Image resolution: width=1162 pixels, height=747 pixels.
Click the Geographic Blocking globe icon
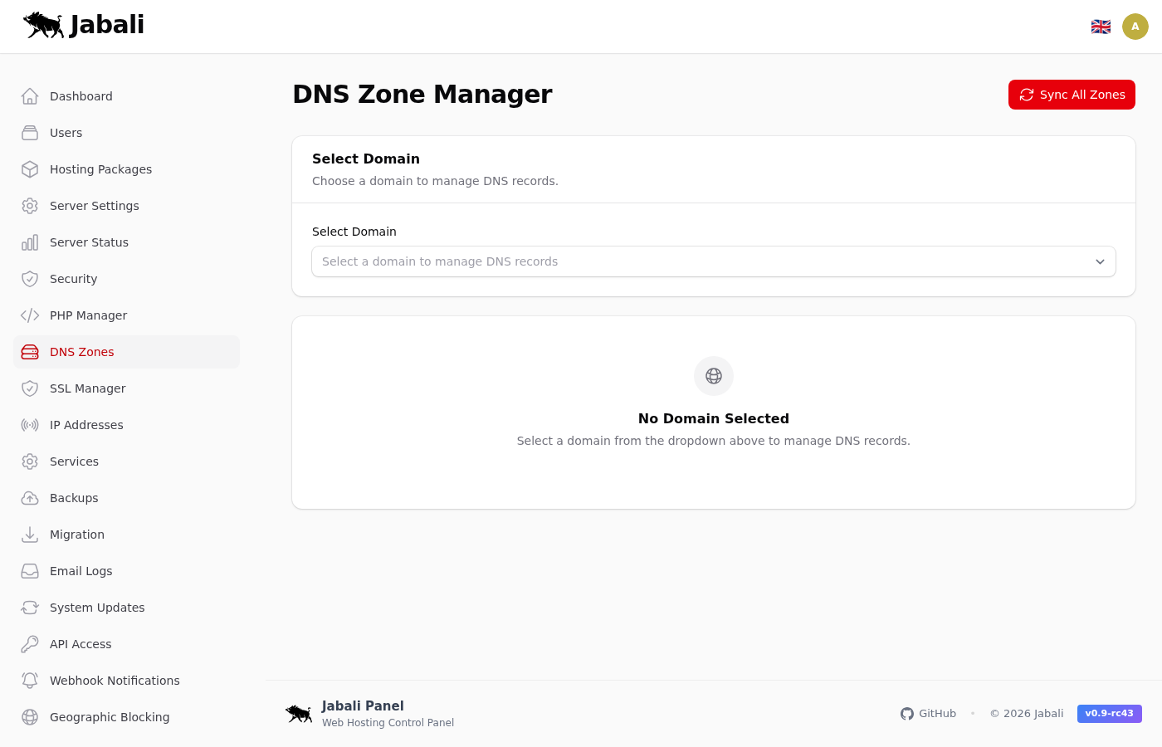click(x=30, y=717)
